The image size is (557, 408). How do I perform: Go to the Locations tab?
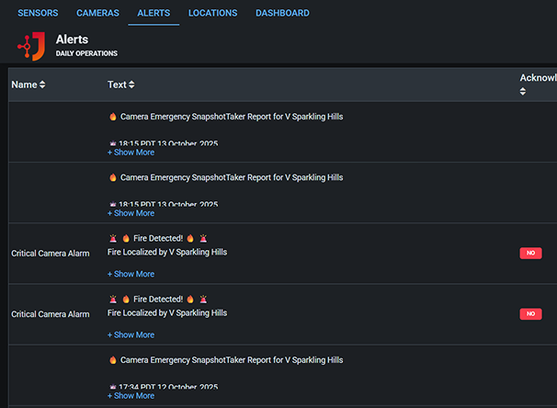tap(212, 13)
